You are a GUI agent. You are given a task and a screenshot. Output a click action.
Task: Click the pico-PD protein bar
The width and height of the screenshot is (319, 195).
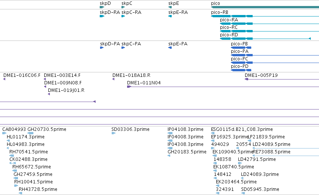(x=241, y=70)
